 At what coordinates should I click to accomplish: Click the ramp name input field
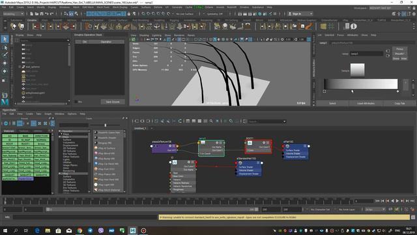(366, 54)
